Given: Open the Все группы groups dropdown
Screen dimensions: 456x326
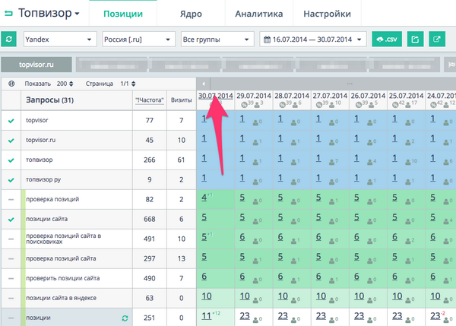Looking at the screenshot, I should click(217, 40).
